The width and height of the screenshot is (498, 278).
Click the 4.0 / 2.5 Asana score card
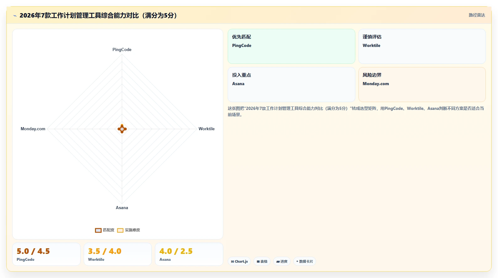coord(189,254)
